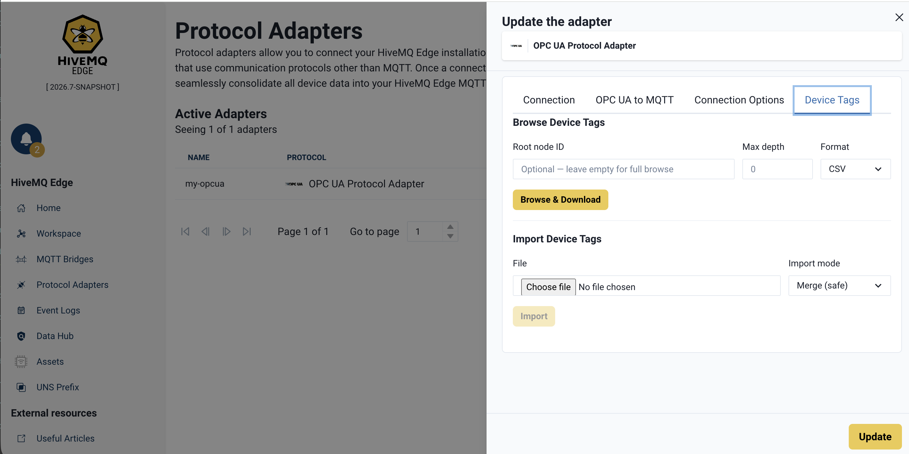Expand the Import mode dropdown
Image resolution: width=909 pixels, height=454 pixels.
839,286
